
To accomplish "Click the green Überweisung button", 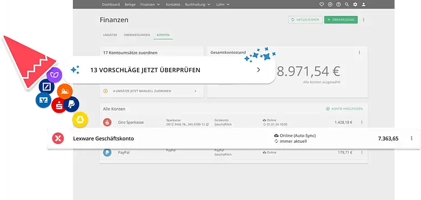I will (x=341, y=20).
